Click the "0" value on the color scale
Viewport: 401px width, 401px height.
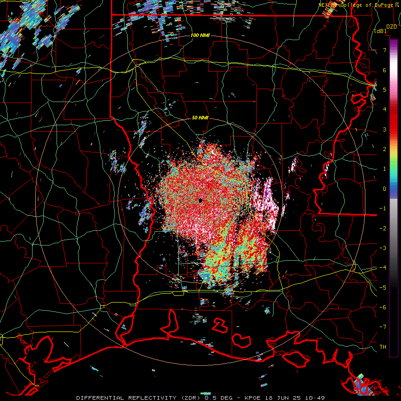tap(385, 189)
